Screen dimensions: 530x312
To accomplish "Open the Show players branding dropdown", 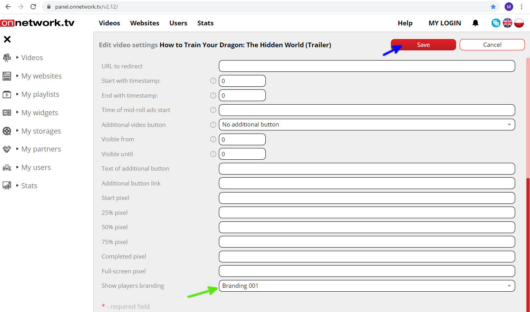I will point(367,286).
